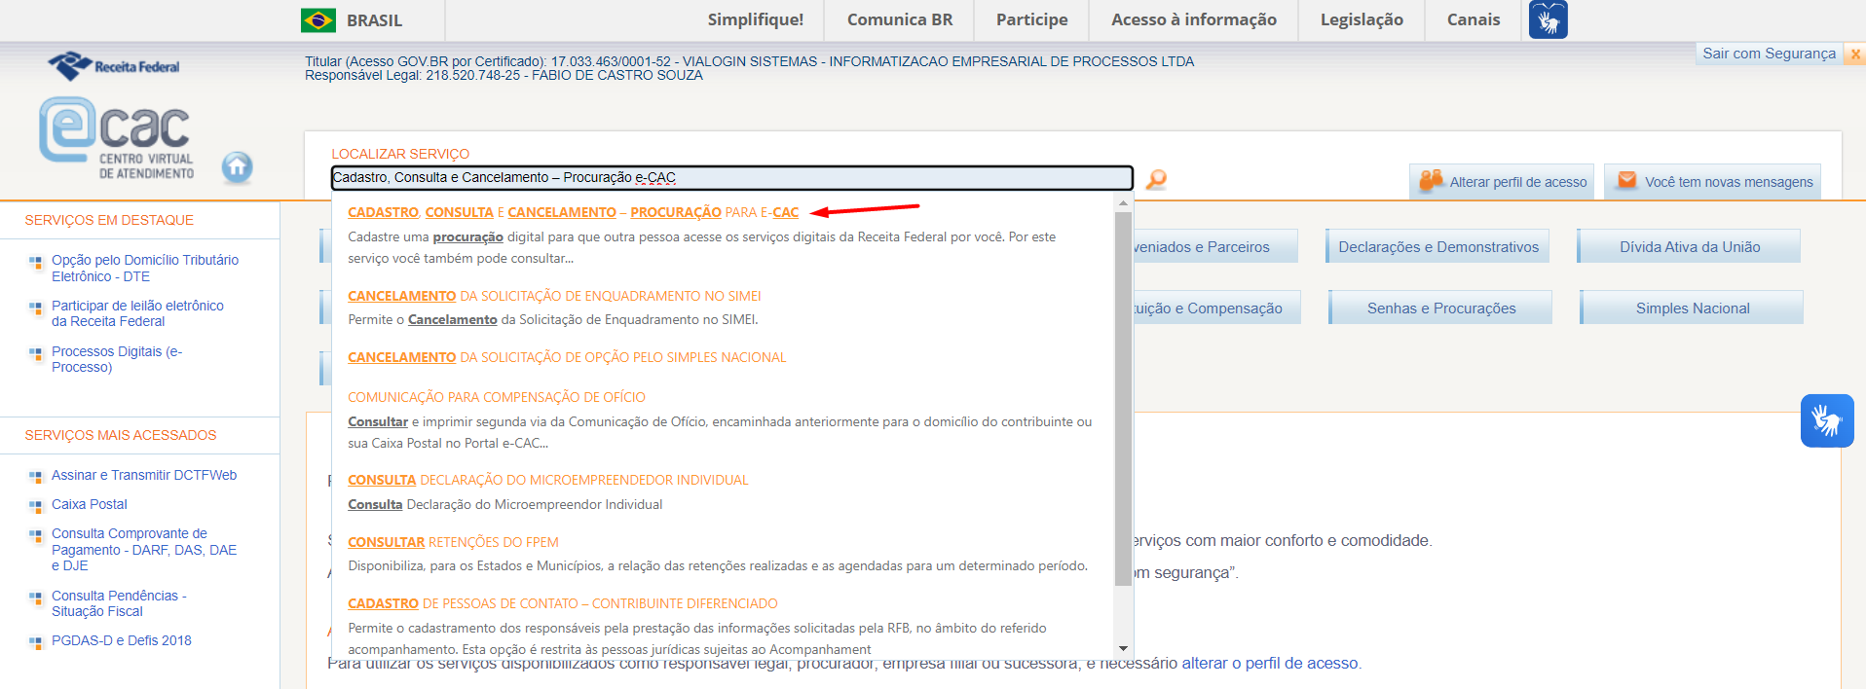The image size is (1866, 689).
Task: Open Consulta Pendências - Situação Fiscal link
Action: click(119, 603)
